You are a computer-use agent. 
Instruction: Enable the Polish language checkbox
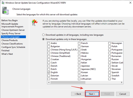(109, 46)
